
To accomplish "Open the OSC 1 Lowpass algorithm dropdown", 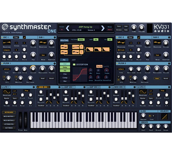I will coord(7,50).
